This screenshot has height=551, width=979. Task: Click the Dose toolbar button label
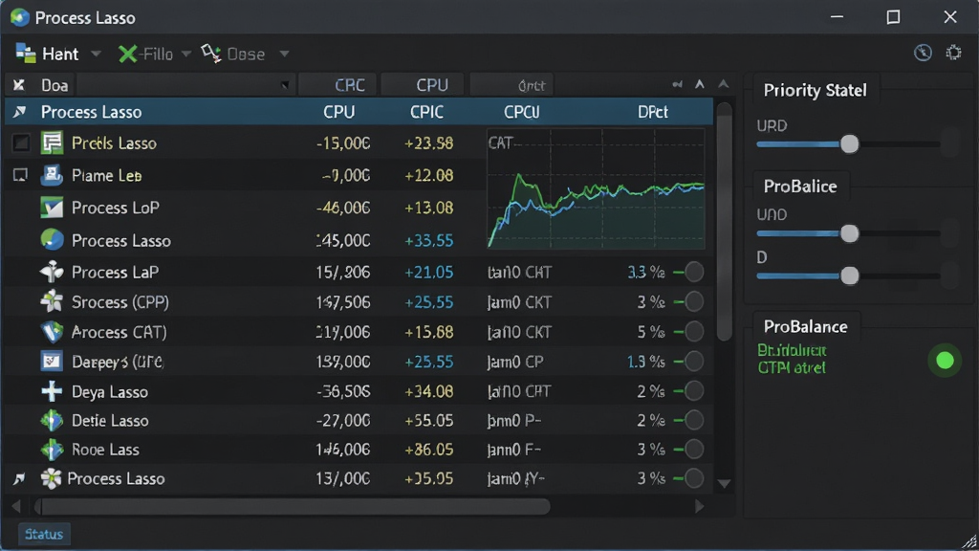pyautogui.click(x=246, y=55)
